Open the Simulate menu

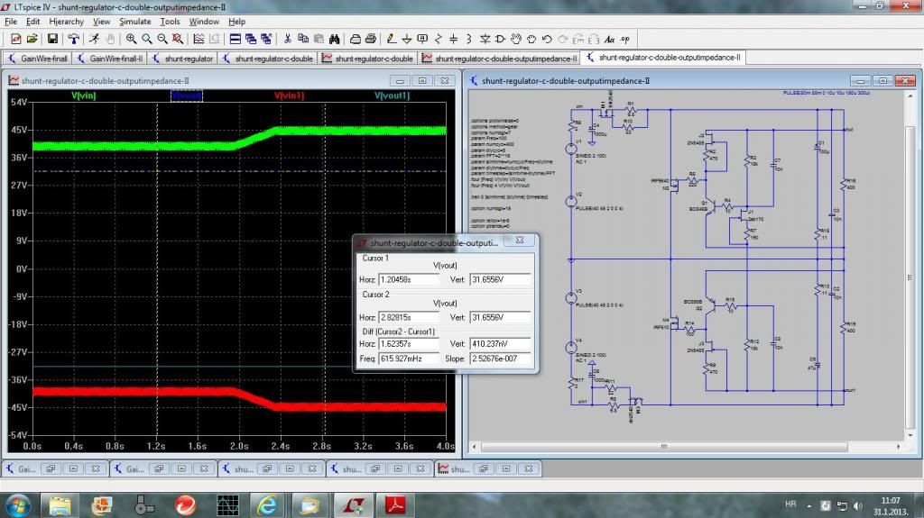pyautogui.click(x=135, y=22)
